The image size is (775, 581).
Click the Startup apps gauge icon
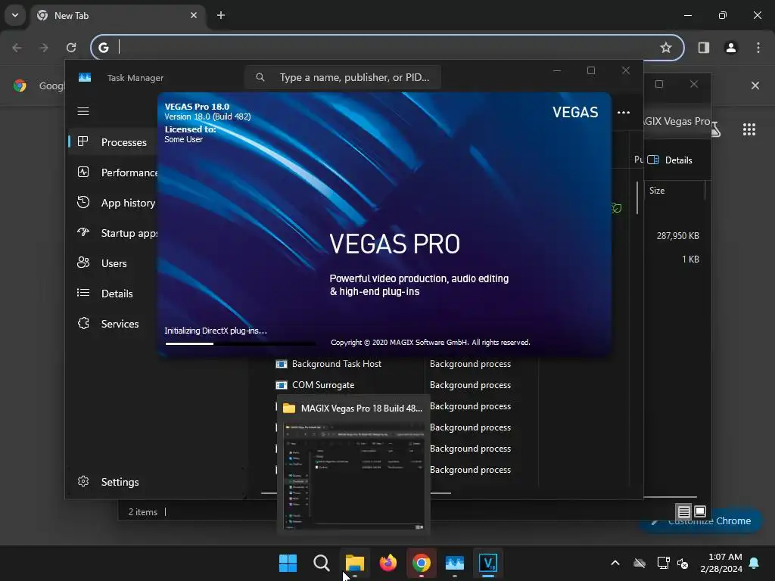coord(83,232)
